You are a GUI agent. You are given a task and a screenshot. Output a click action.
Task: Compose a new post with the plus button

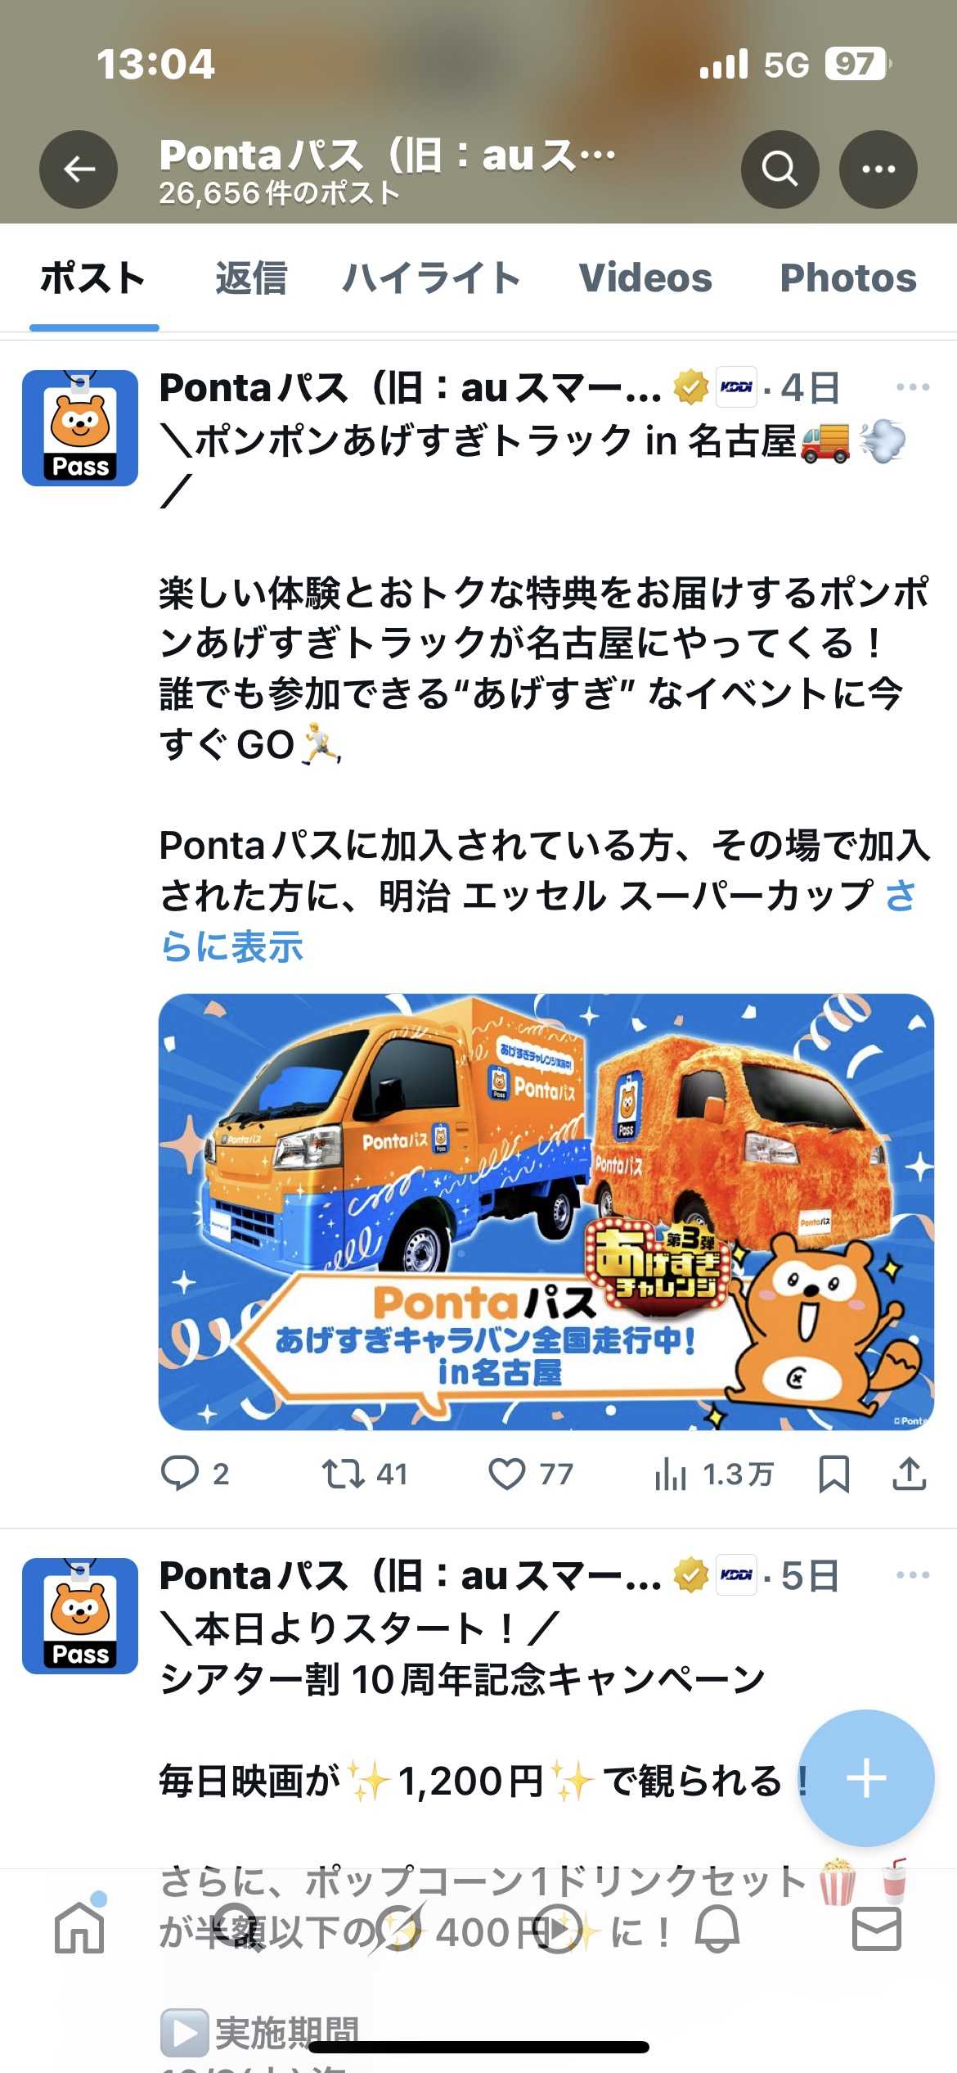click(866, 1778)
